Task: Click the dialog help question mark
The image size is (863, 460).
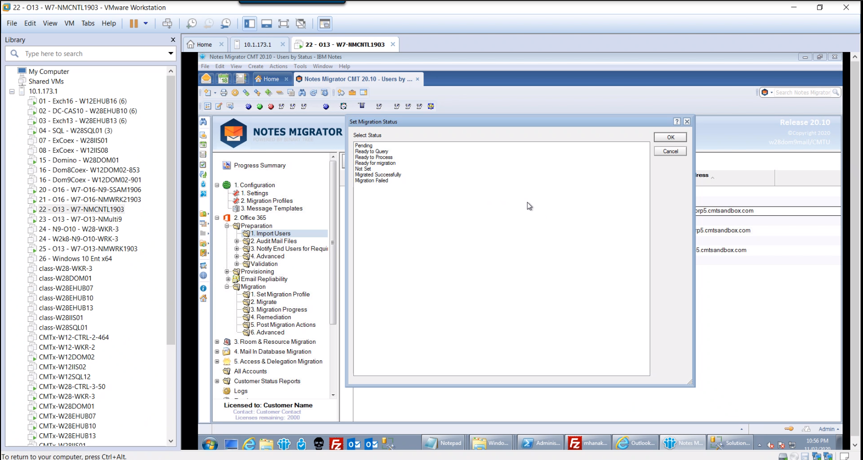Action: (x=677, y=122)
